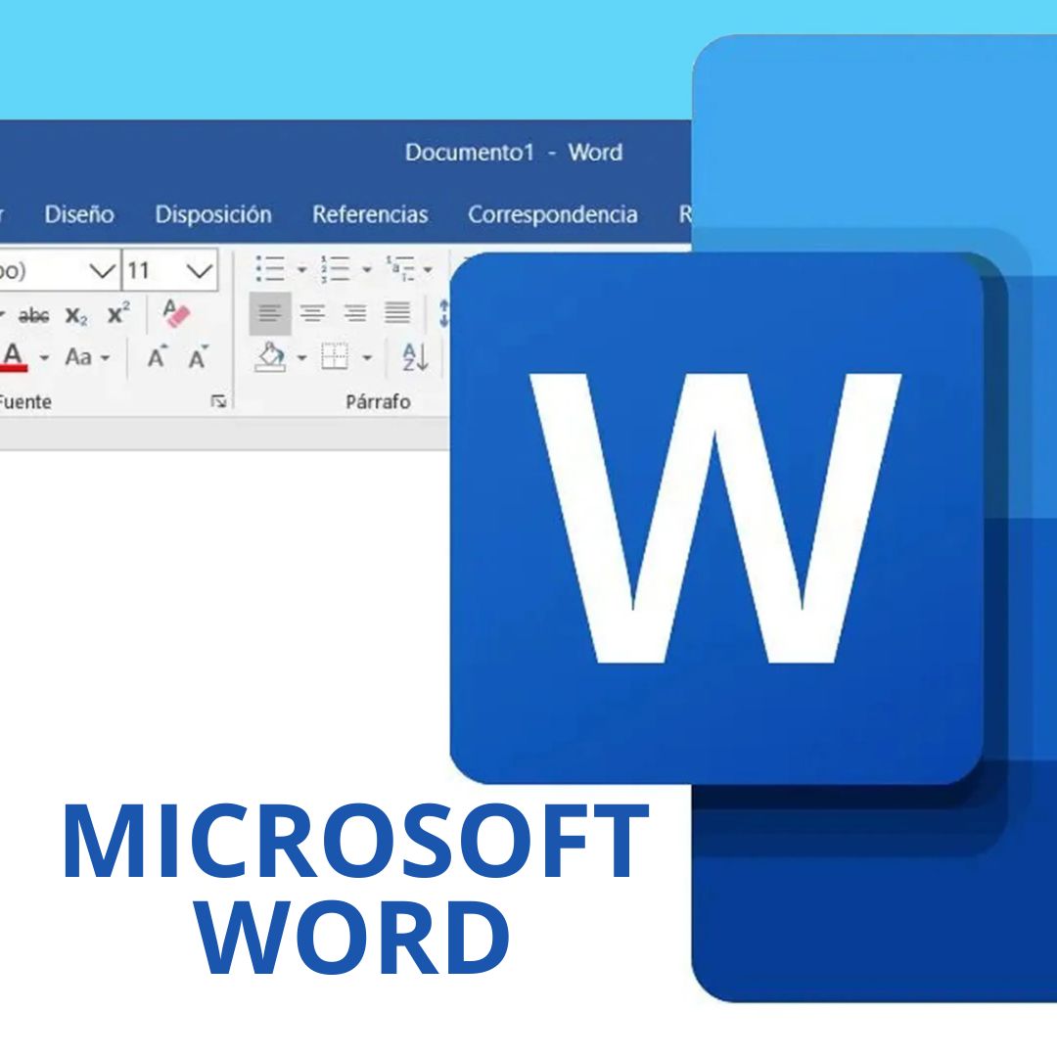Apply strikethrough formatting (abc)

(33, 315)
